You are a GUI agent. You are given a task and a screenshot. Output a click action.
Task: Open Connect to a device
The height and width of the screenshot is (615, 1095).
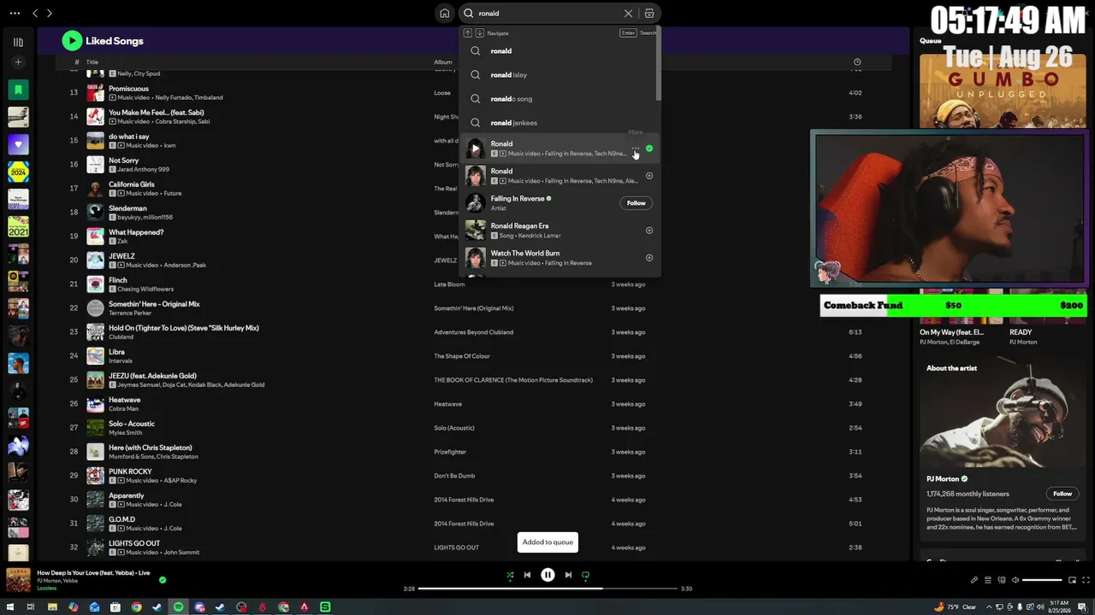click(1002, 580)
